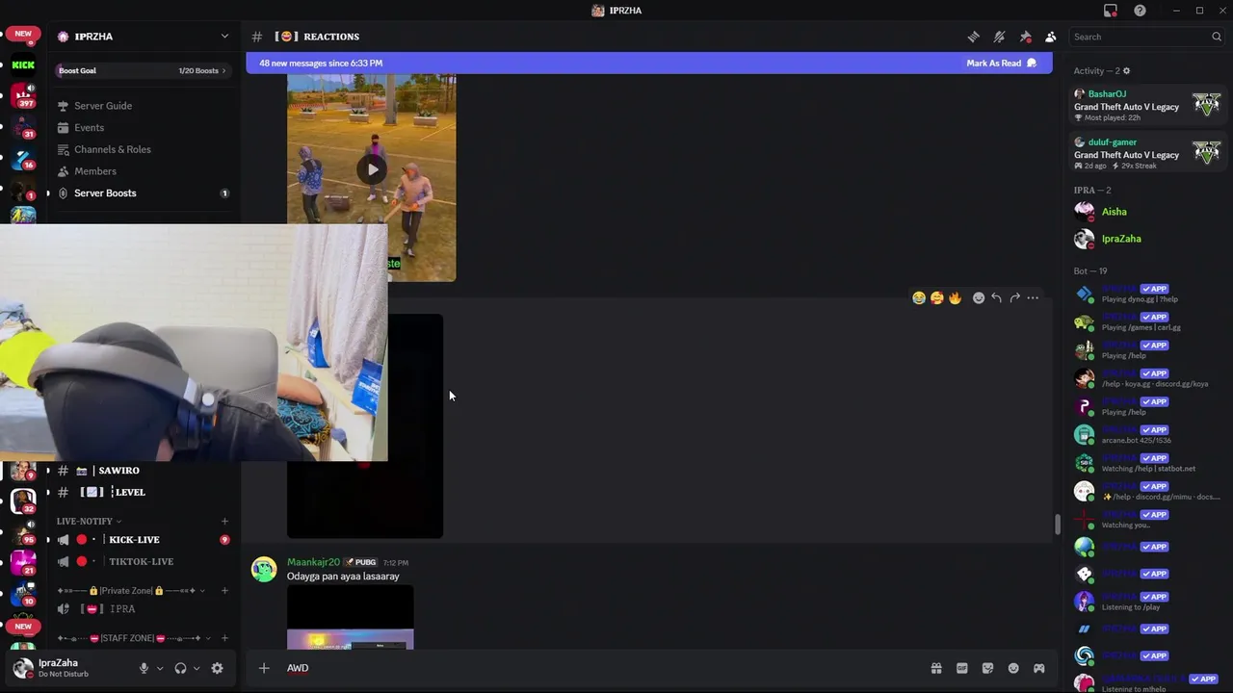Forward the message with arrow icon

tap(1014, 298)
